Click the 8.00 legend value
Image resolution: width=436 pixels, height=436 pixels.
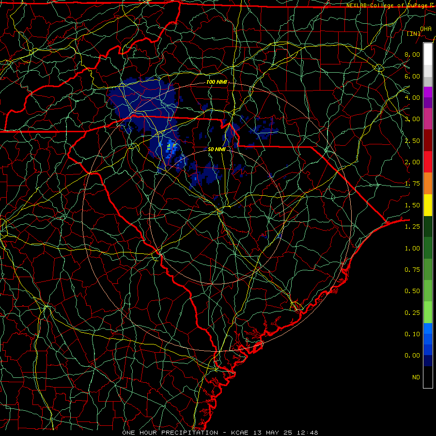tap(412, 54)
